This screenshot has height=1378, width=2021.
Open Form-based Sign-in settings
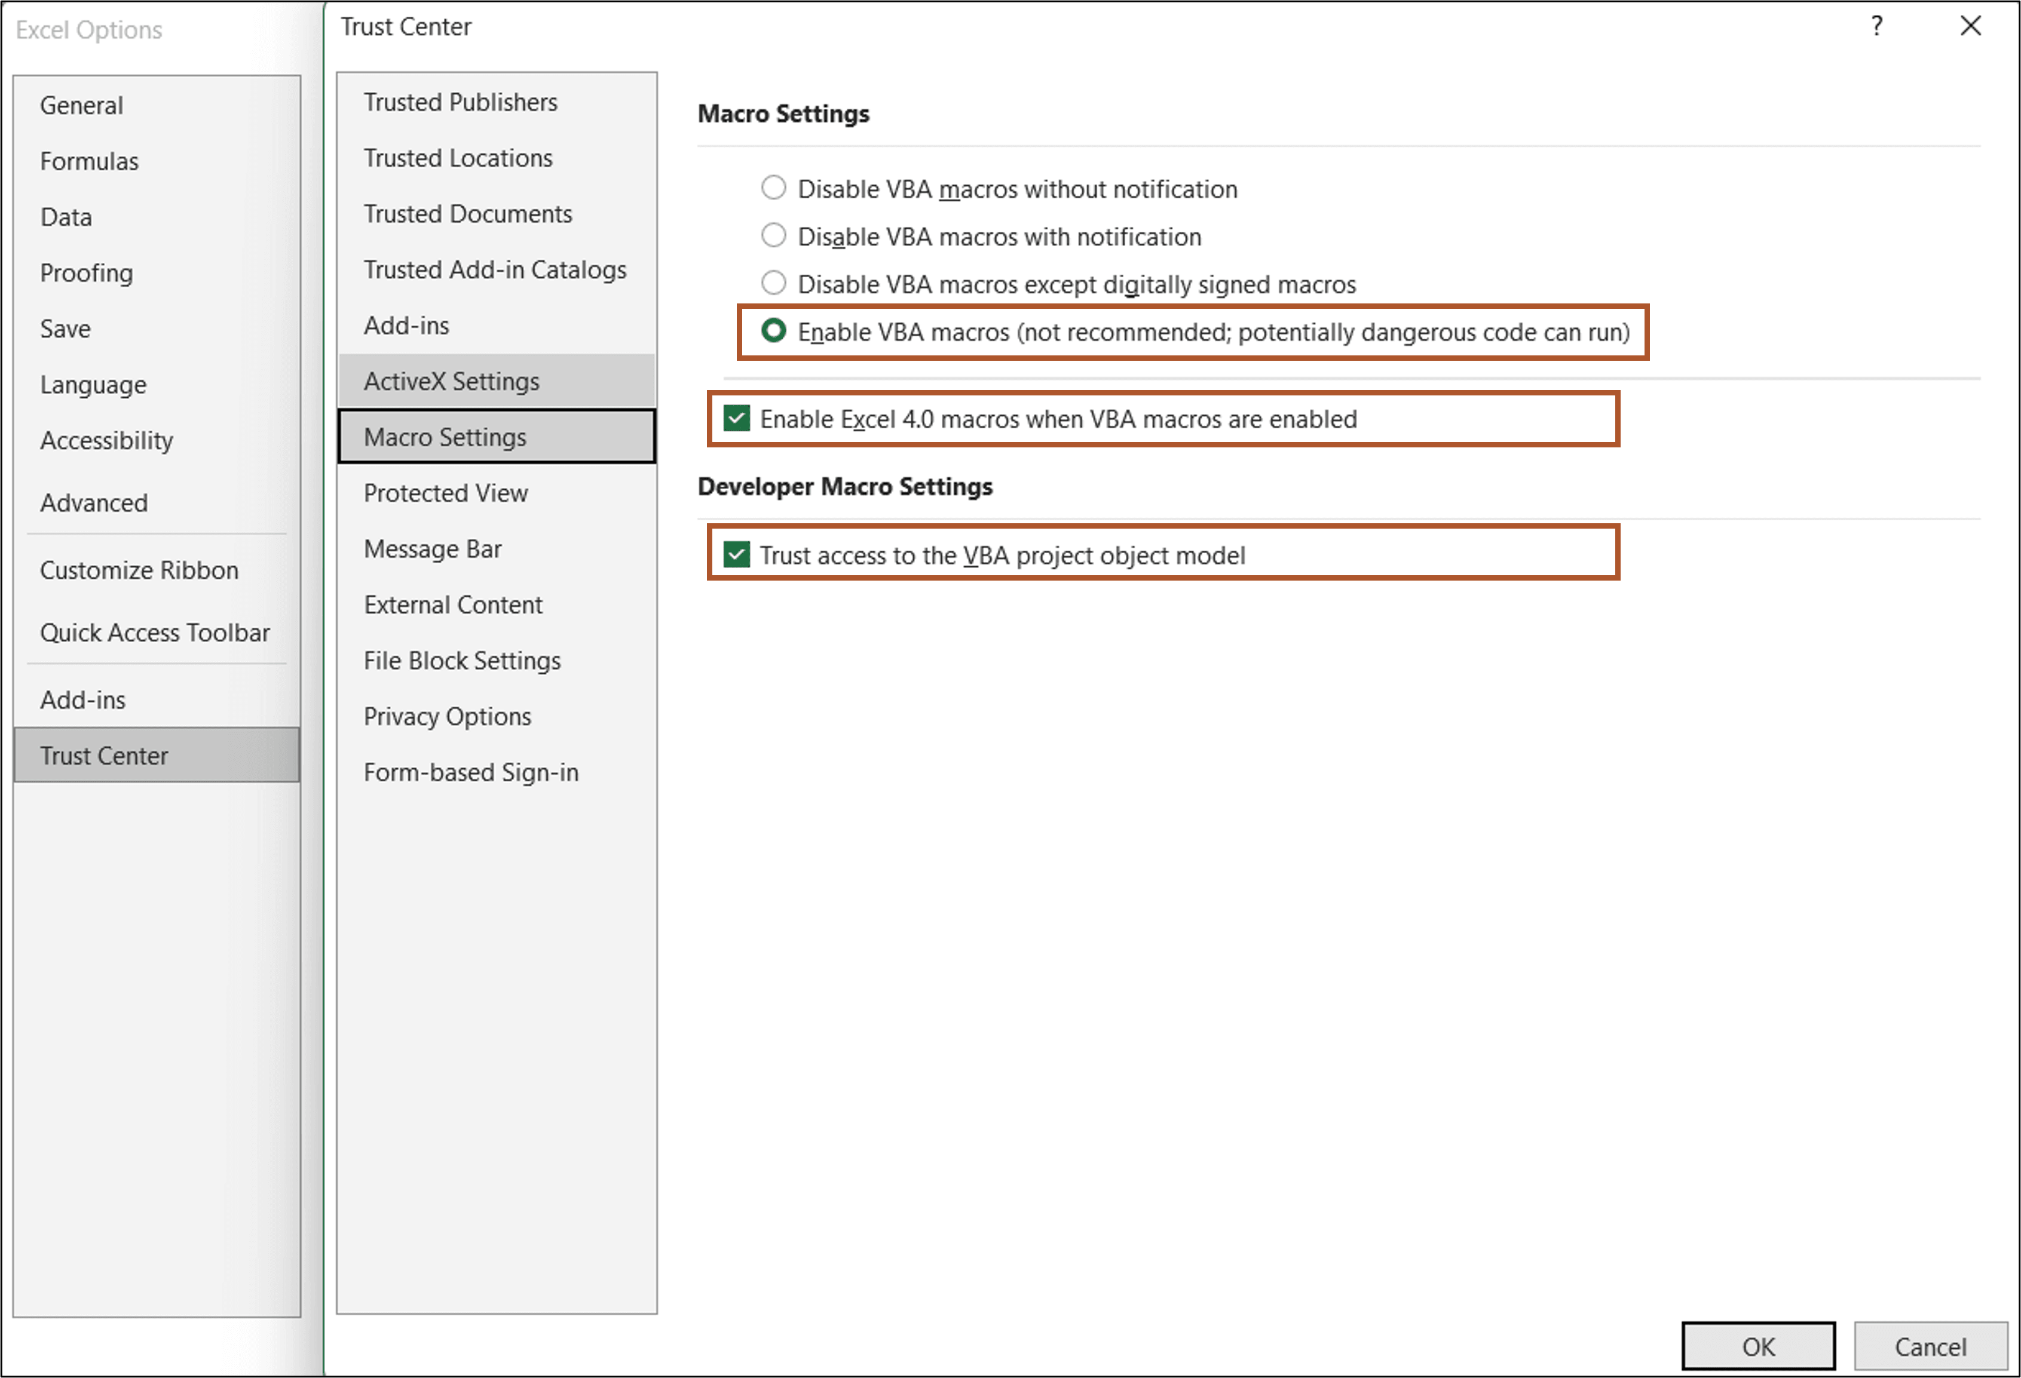point(470,772)
